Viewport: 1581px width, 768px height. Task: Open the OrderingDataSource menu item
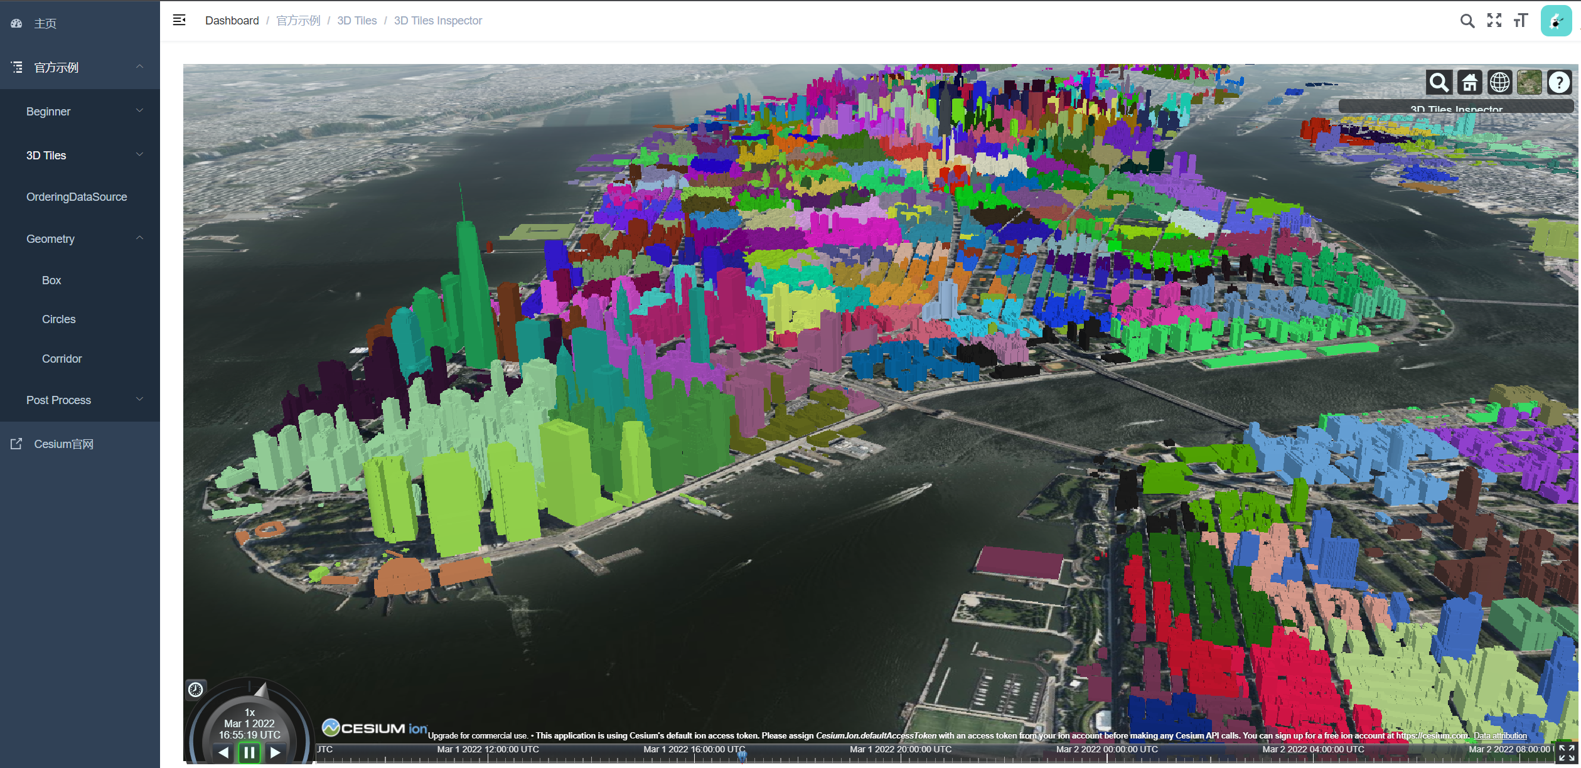click(x=77, y=197)
